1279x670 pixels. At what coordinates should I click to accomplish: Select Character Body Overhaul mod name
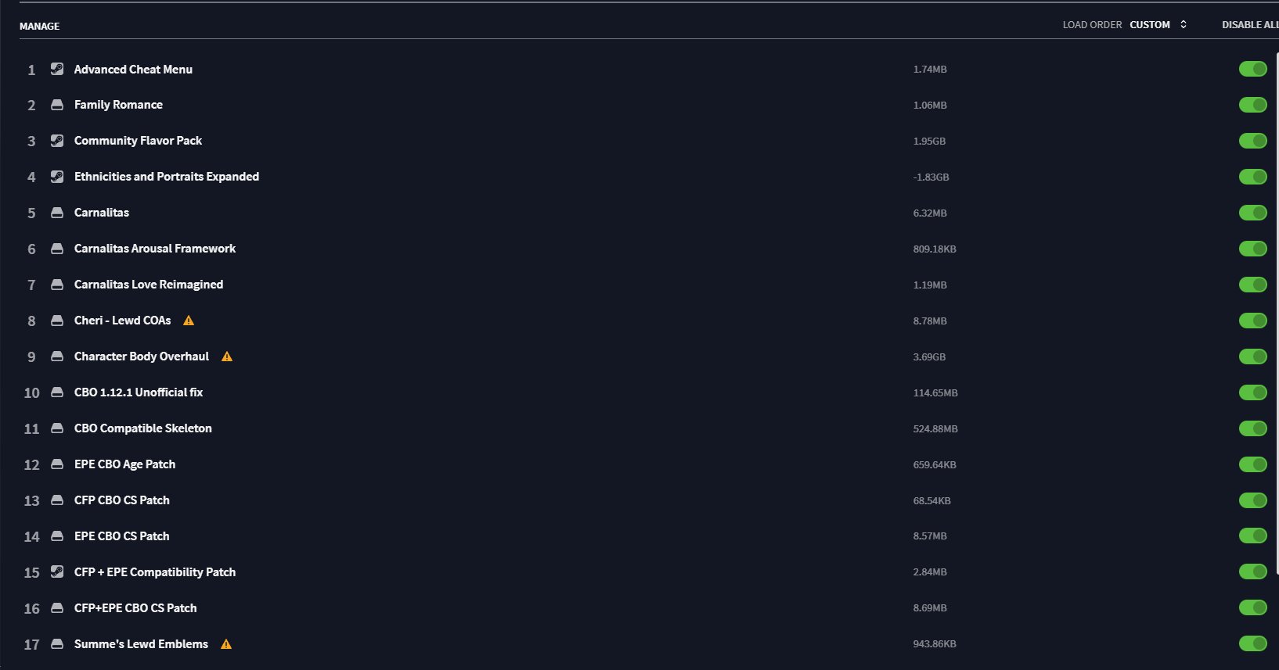coord(142,356)
